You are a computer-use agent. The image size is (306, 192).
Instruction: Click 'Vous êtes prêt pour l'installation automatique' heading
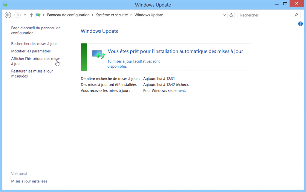click(x=175, y=51)
